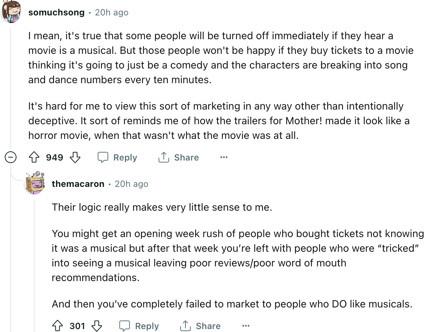Click the 301 vote count

(x=77, y=326)
